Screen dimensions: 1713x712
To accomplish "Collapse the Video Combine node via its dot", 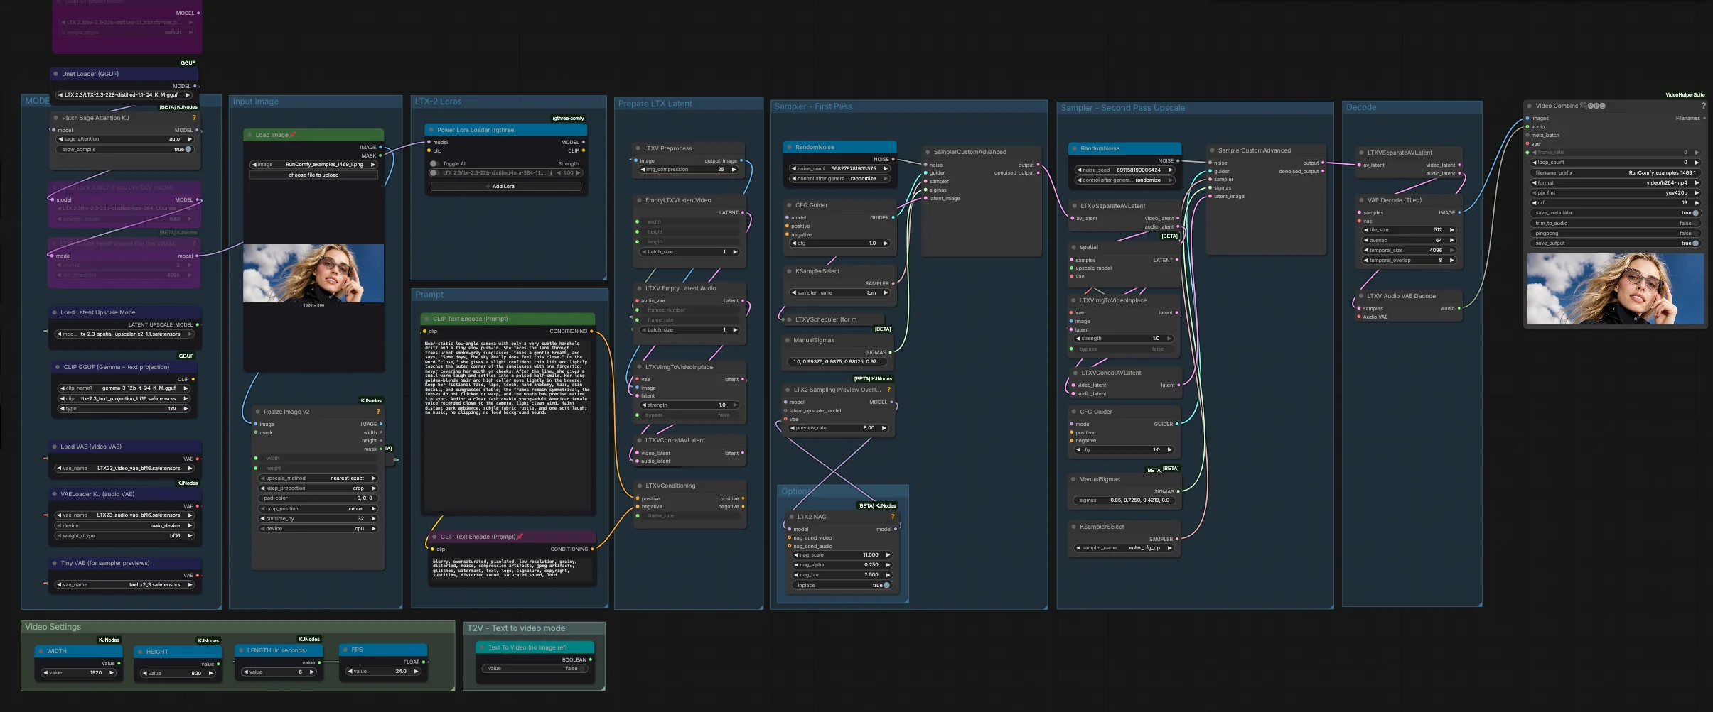I will 1530,106.
